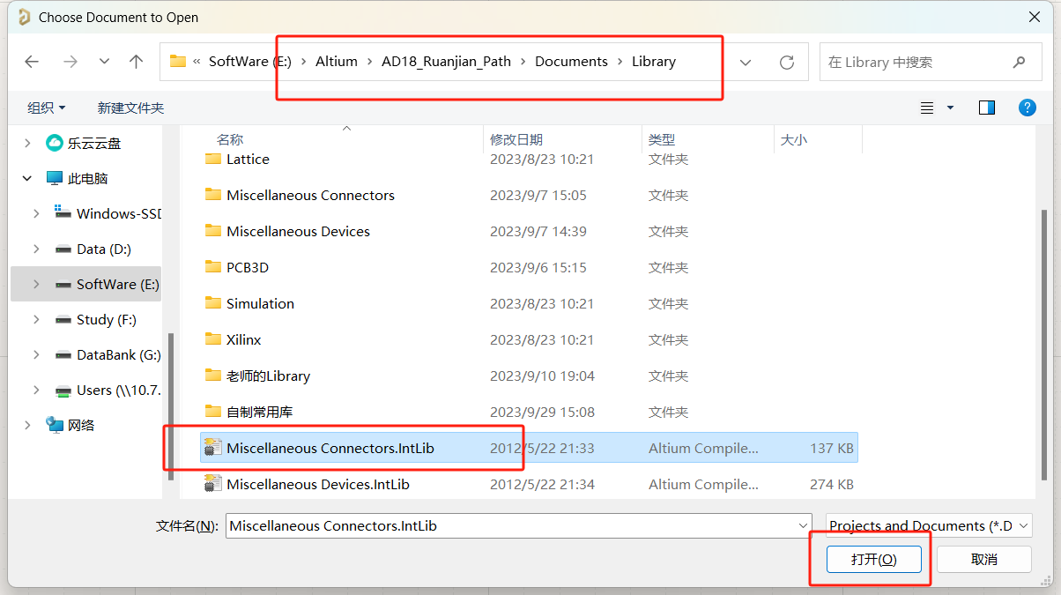1061x595 pixels.
Task: Collapse 此电脑 tree node
Action: [27, 178]
